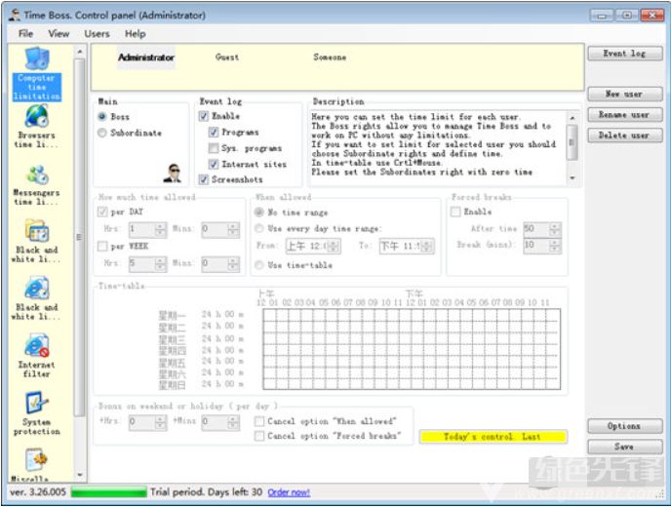Click Time Boss title bar app icon
Image resolution: width=671 pixels, height=507 pixels.
15,15
